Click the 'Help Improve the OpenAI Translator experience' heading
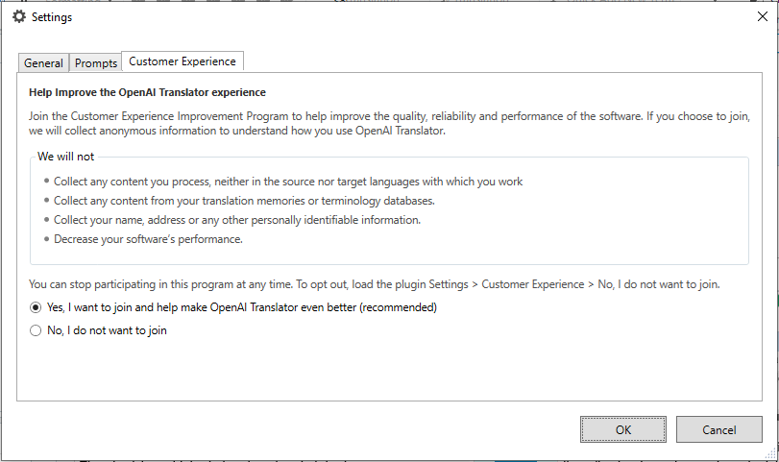 (147, 92)
